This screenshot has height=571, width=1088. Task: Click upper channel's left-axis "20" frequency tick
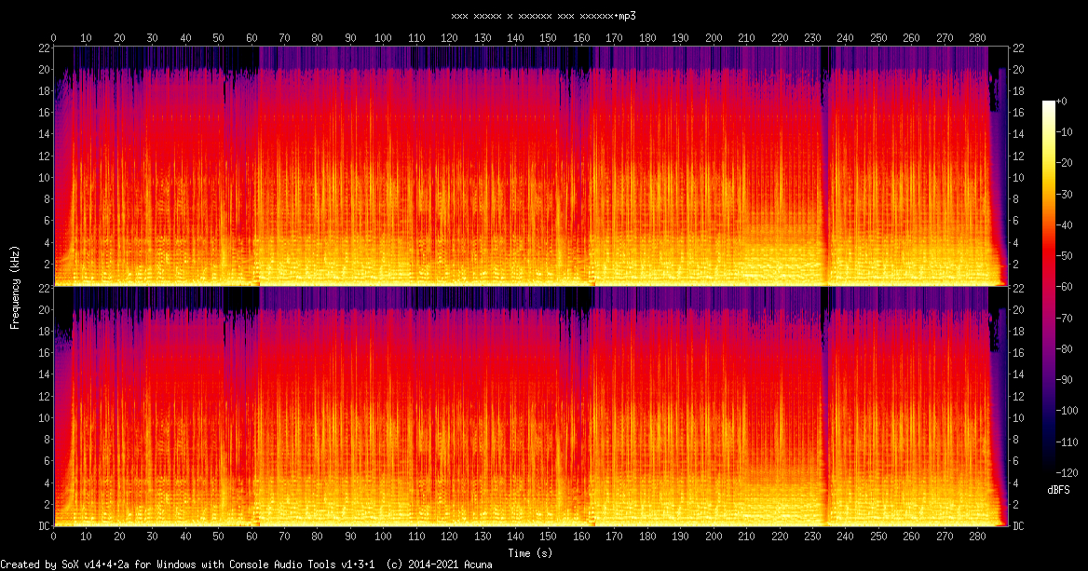coord(44,69)
